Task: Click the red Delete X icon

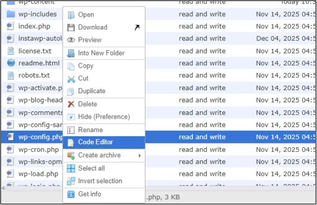Action: 71,104
